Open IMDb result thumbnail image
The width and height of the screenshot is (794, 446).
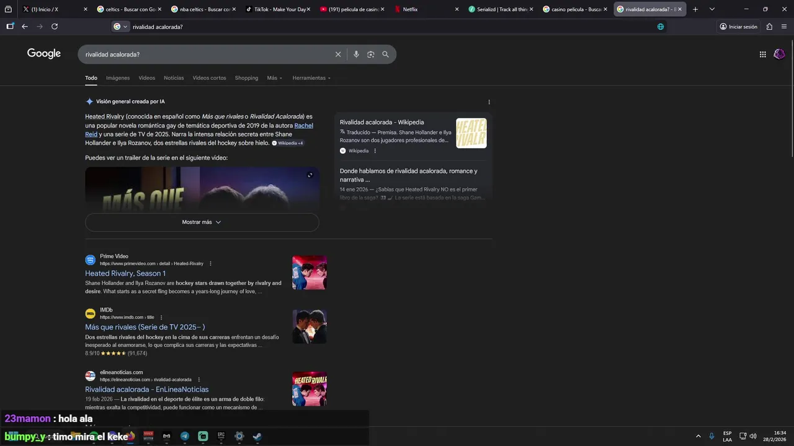click(x=310, y=326)
